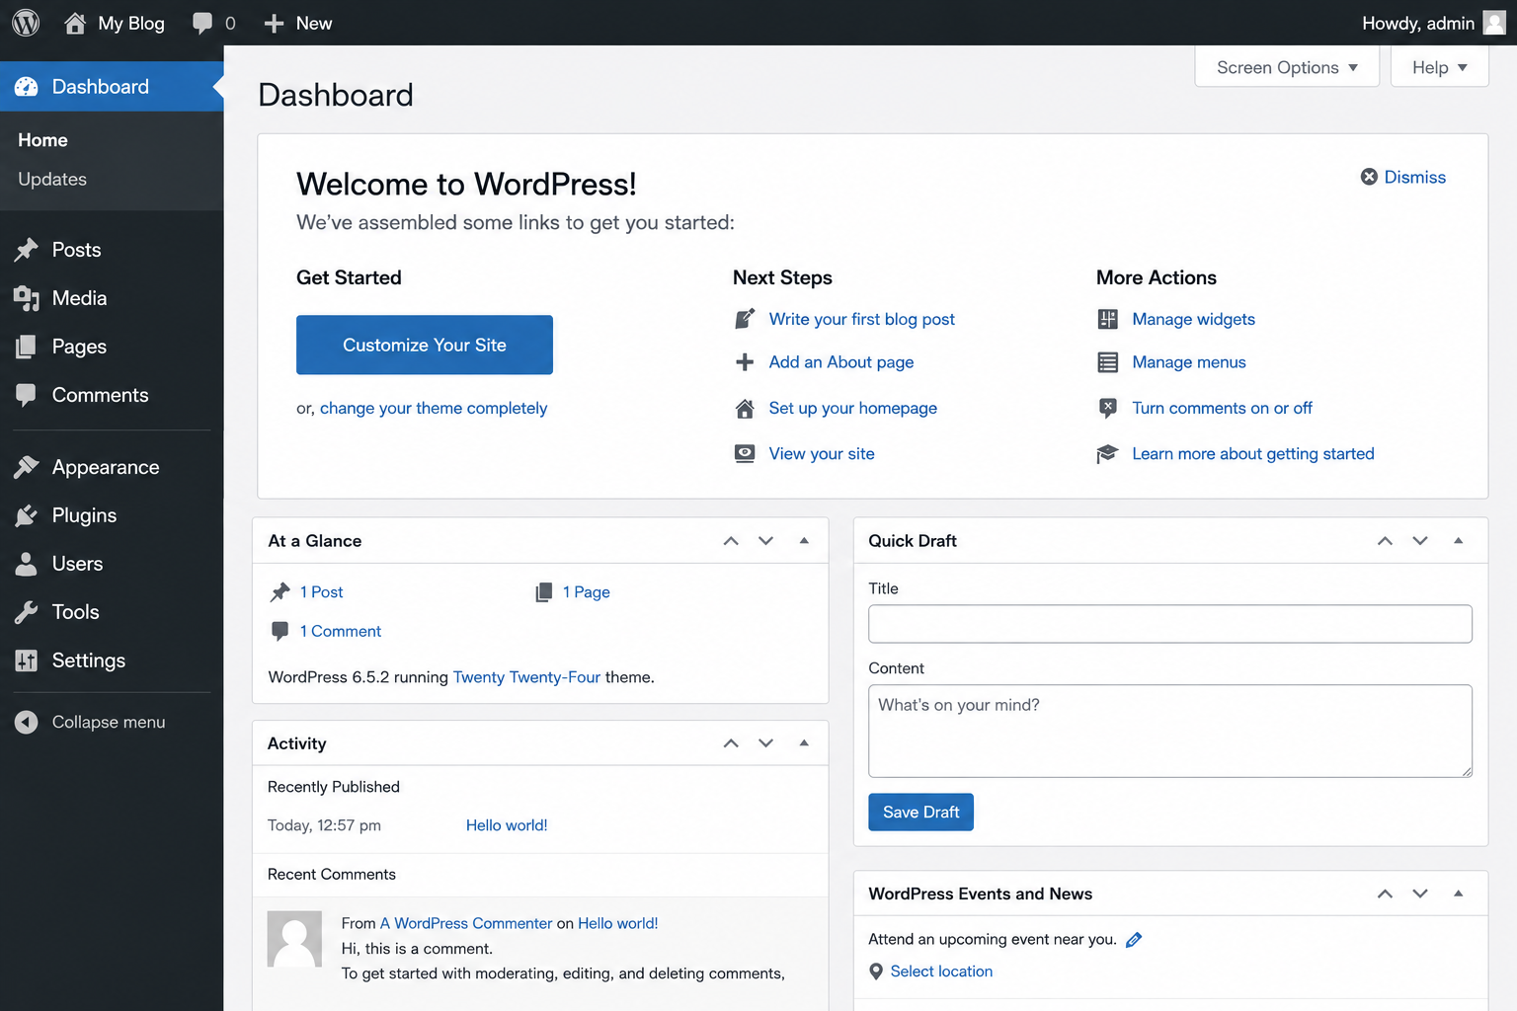Open A WordPress Commenter link

pos(466,923)
